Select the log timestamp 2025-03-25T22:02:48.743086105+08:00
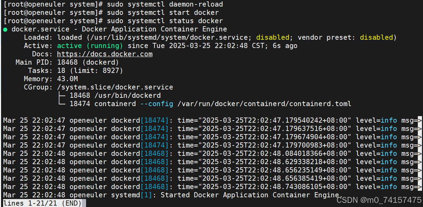This screenshot has height=207, width=423. 275,187
